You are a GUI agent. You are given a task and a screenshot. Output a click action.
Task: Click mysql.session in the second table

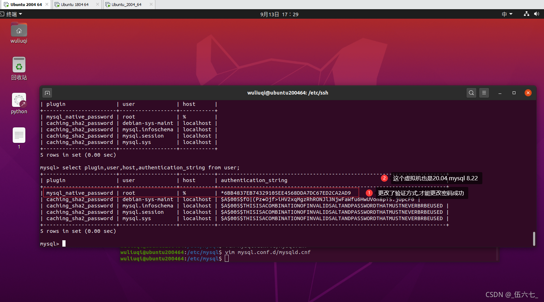tap(143, 212)
